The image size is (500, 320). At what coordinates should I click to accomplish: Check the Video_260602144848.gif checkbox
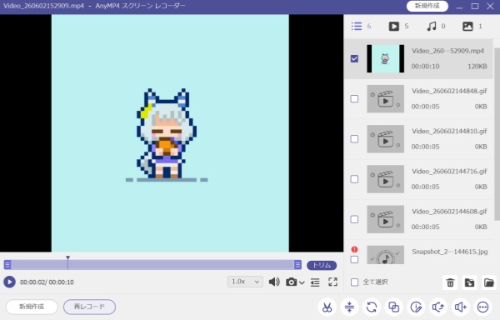coord(354,99)
